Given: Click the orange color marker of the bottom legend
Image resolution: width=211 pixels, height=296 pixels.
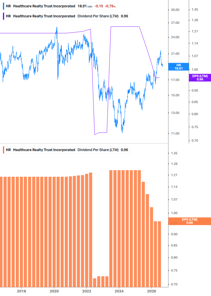Looking at the screenshot, I should (4, 150).
